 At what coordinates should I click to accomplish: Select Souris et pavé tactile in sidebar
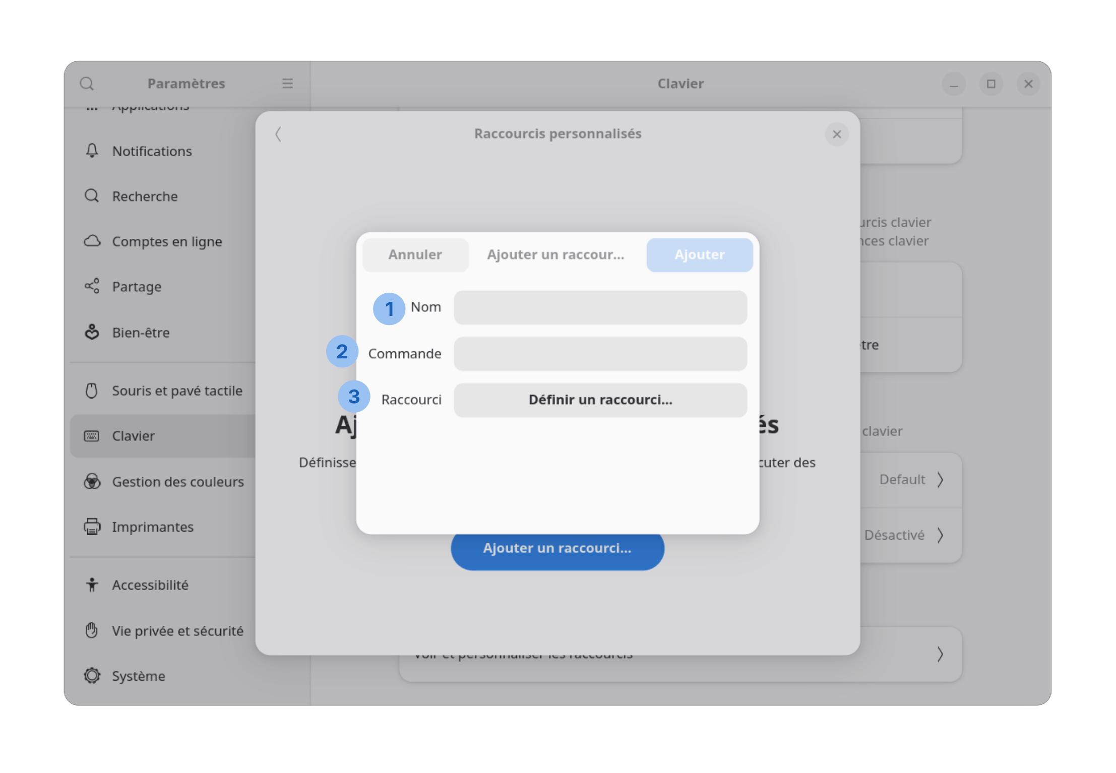pos(176,391)
